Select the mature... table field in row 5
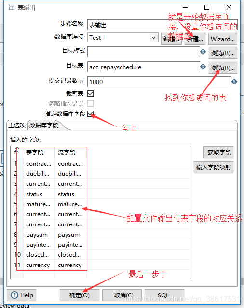This screenshot has height=308, width=244. click(39, 204)
